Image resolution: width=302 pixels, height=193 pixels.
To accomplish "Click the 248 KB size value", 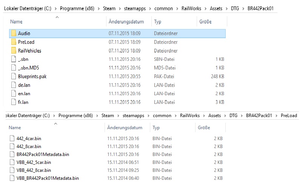I will click(x=217, y=76).
